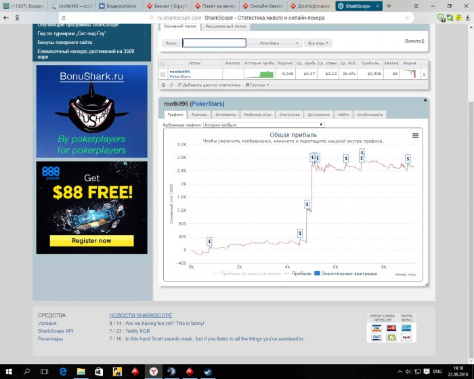Select the Основной поиск tab
This screenshot has width=474, height=379.
point(180,26)
